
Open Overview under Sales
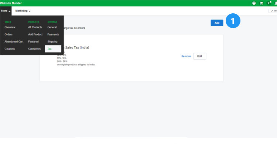(10, 27)
